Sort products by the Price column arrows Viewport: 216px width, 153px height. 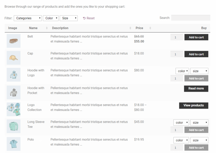(150, 28)
